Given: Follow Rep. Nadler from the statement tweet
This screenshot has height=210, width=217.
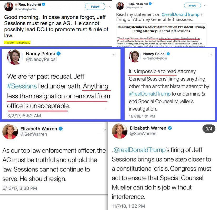Looking at the screenshot, I should point(192,6).
